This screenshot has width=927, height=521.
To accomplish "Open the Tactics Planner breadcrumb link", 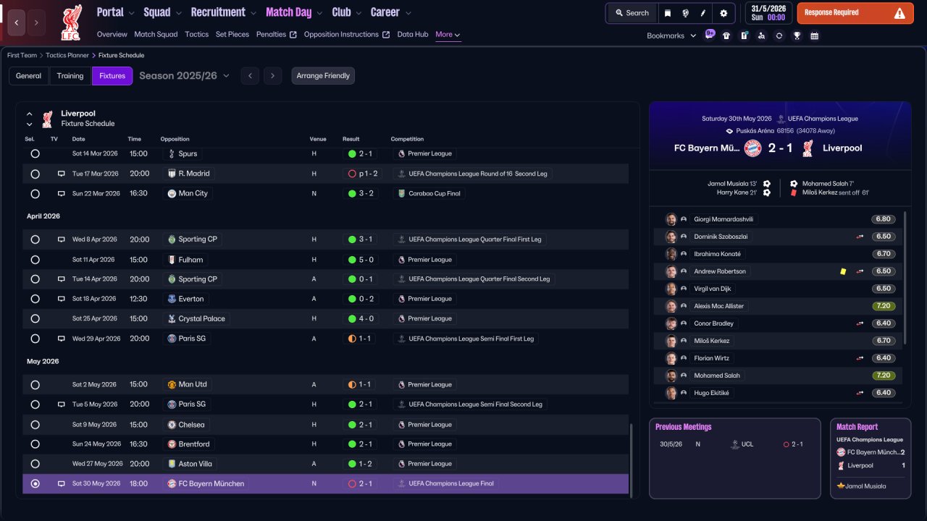I will click(x=67, y=55).
